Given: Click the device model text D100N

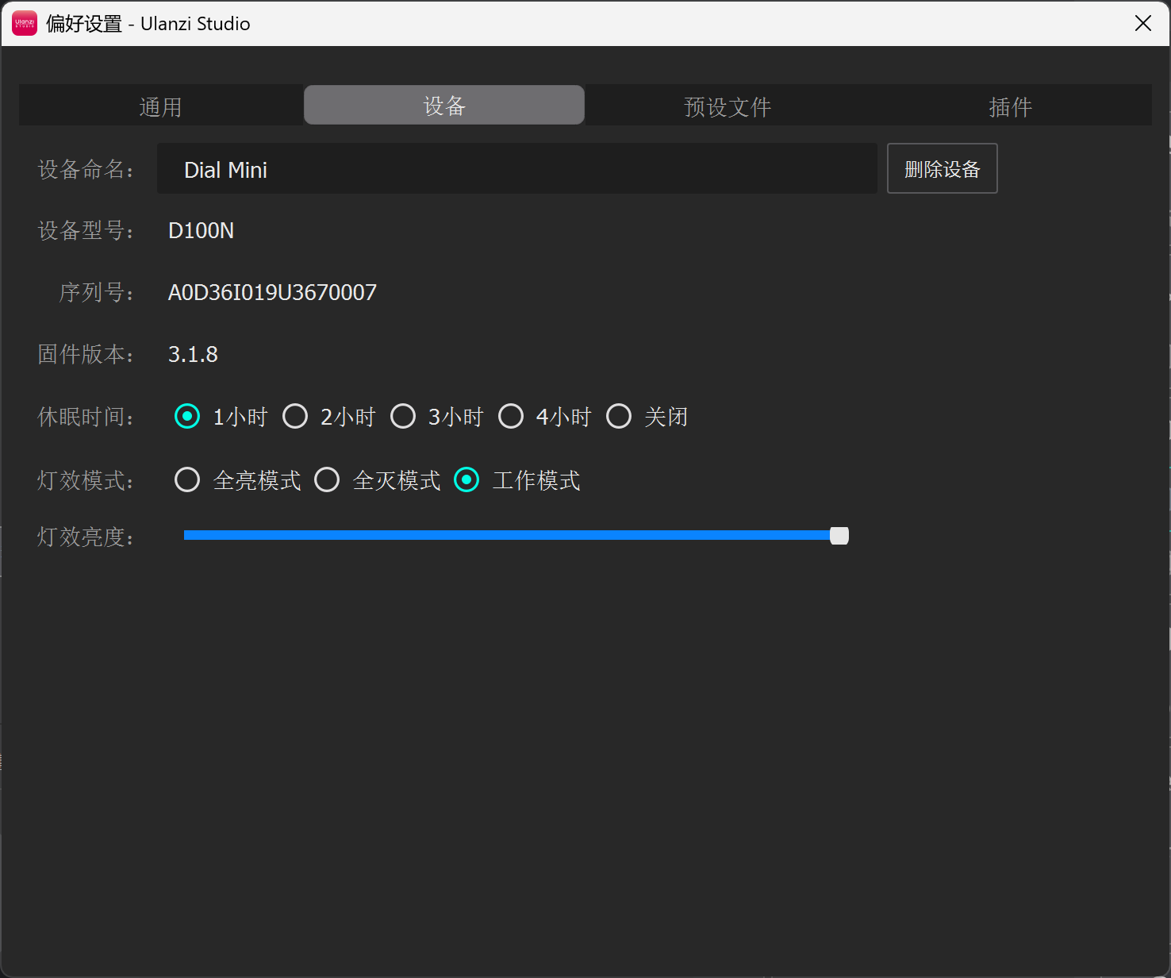Looking at the screenshot, I should click(x=201, y=230).
